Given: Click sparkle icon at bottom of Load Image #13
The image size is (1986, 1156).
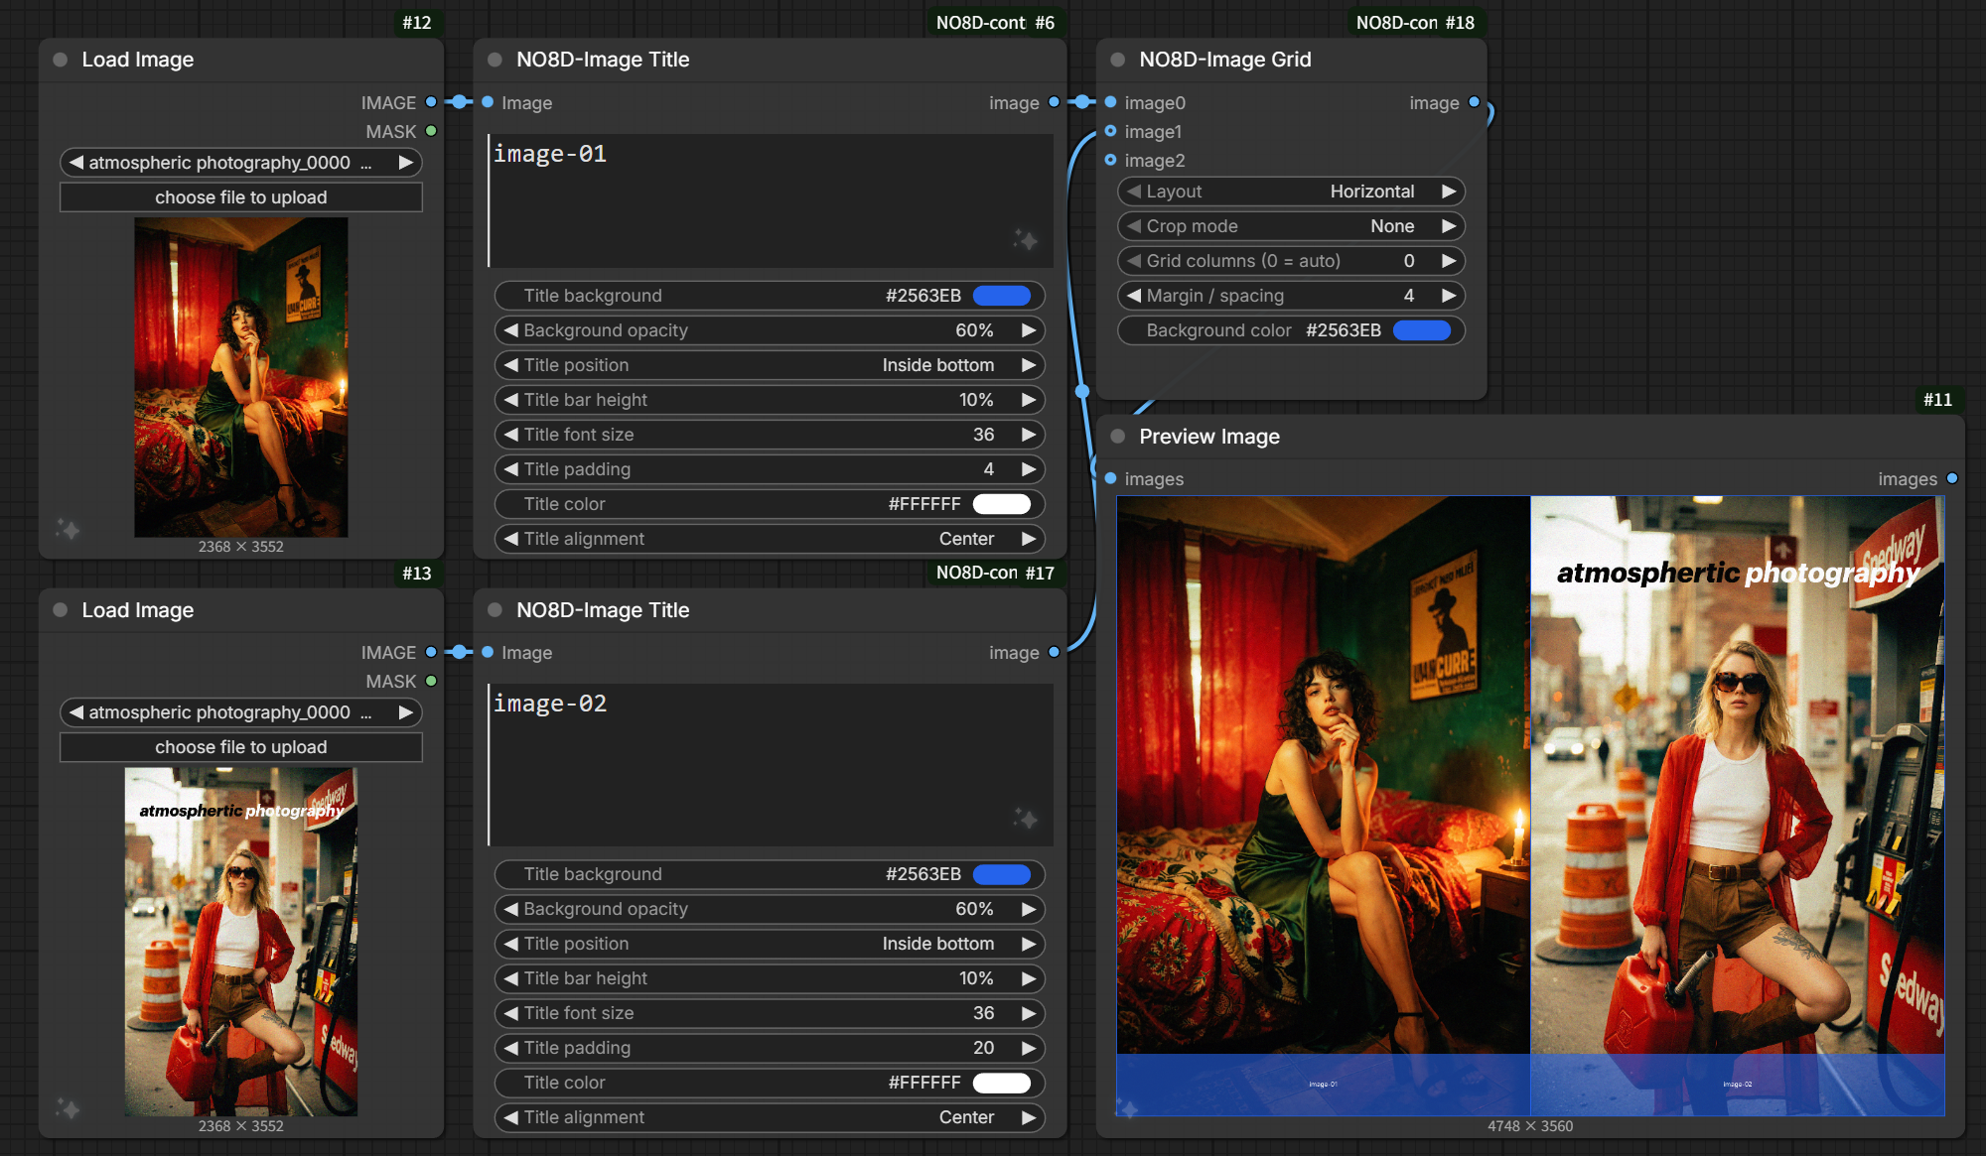Looking at the screenshot, I should (68, 1108).
